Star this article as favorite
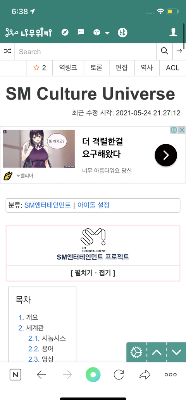The image size is (186, 404). (40, 68)
